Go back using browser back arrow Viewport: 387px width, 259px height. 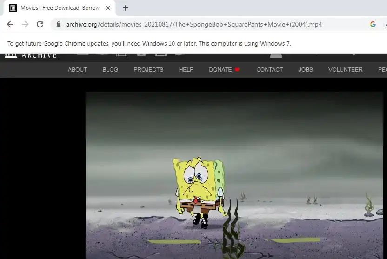pos(10,24)
